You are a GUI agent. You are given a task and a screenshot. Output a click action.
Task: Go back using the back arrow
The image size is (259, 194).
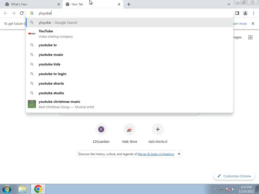click(x=6, y=13)
